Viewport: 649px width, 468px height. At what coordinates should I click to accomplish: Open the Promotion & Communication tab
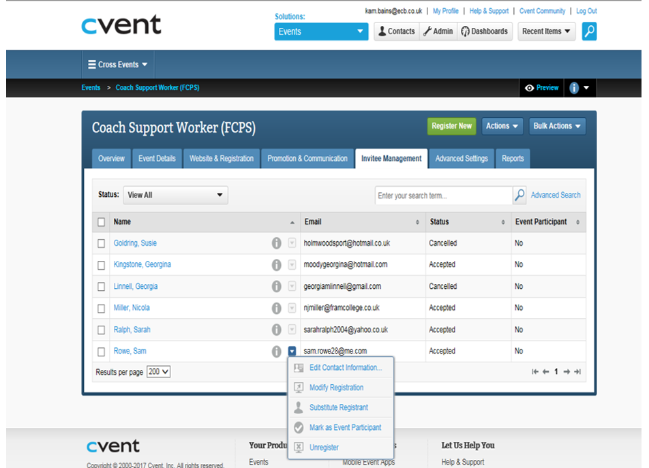coord(307,159)
